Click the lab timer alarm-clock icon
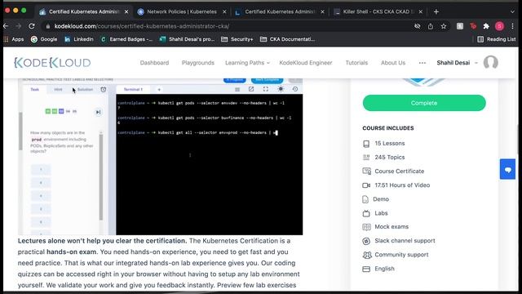 104,89
